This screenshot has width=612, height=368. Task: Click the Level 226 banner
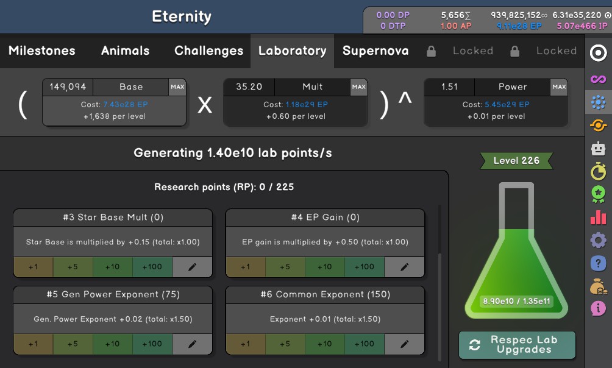coord(516,161)
